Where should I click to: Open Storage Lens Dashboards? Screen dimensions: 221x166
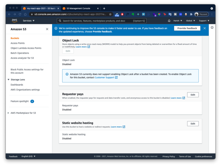pyautogui.click(x=17, y=85)
